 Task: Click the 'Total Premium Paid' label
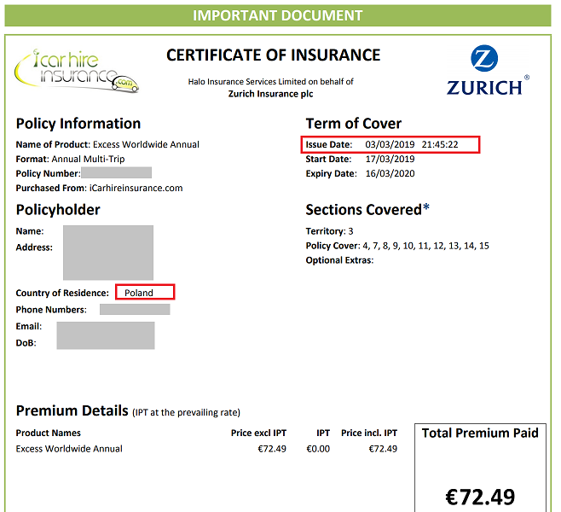pyautogui.click(x=480, y=433)
